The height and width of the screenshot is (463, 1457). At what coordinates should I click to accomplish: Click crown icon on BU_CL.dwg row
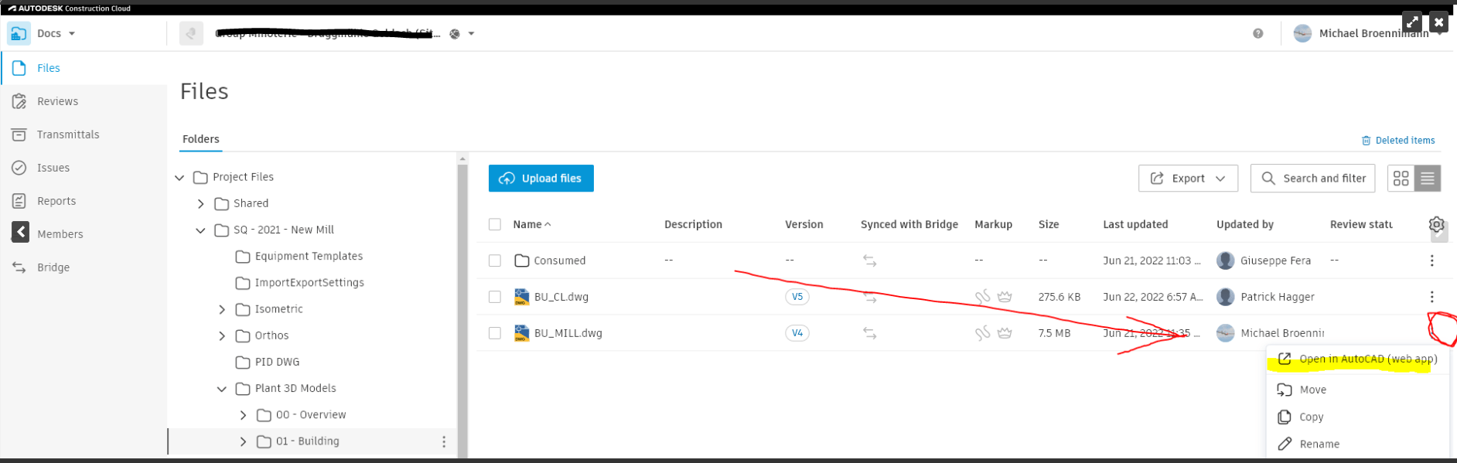click(x=1005, y=297)
